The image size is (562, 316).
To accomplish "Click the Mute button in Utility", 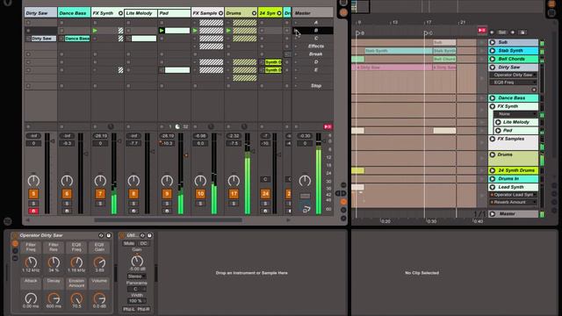I will tap(129, 243).
